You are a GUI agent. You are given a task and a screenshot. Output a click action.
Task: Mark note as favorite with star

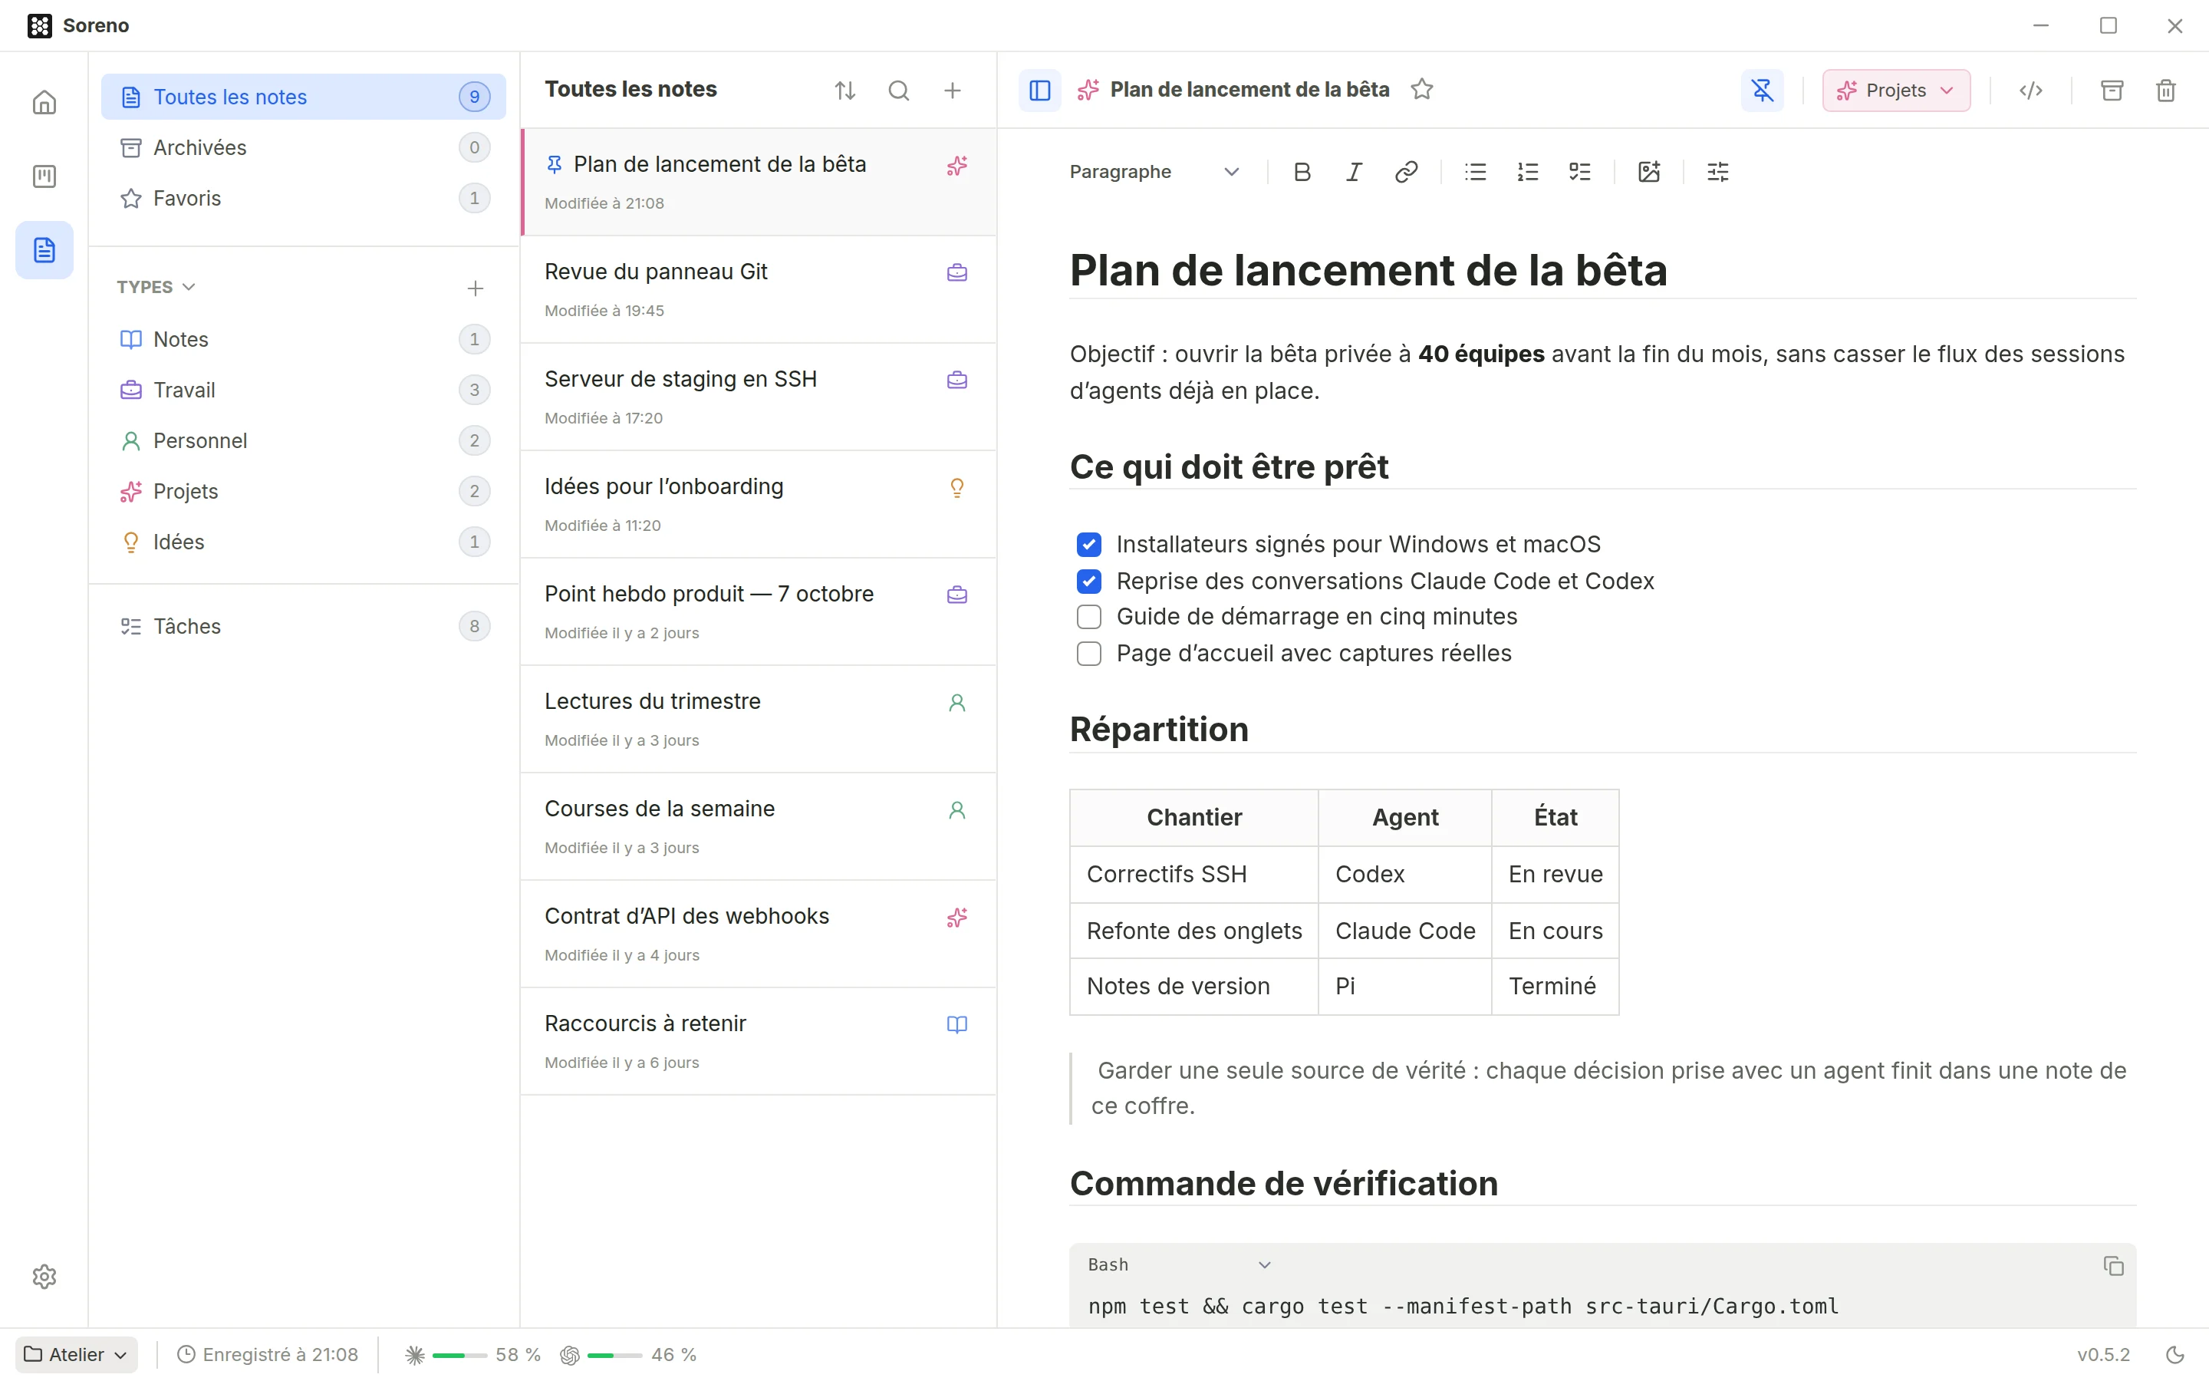pyautogui.click(x=1422, y=90)
